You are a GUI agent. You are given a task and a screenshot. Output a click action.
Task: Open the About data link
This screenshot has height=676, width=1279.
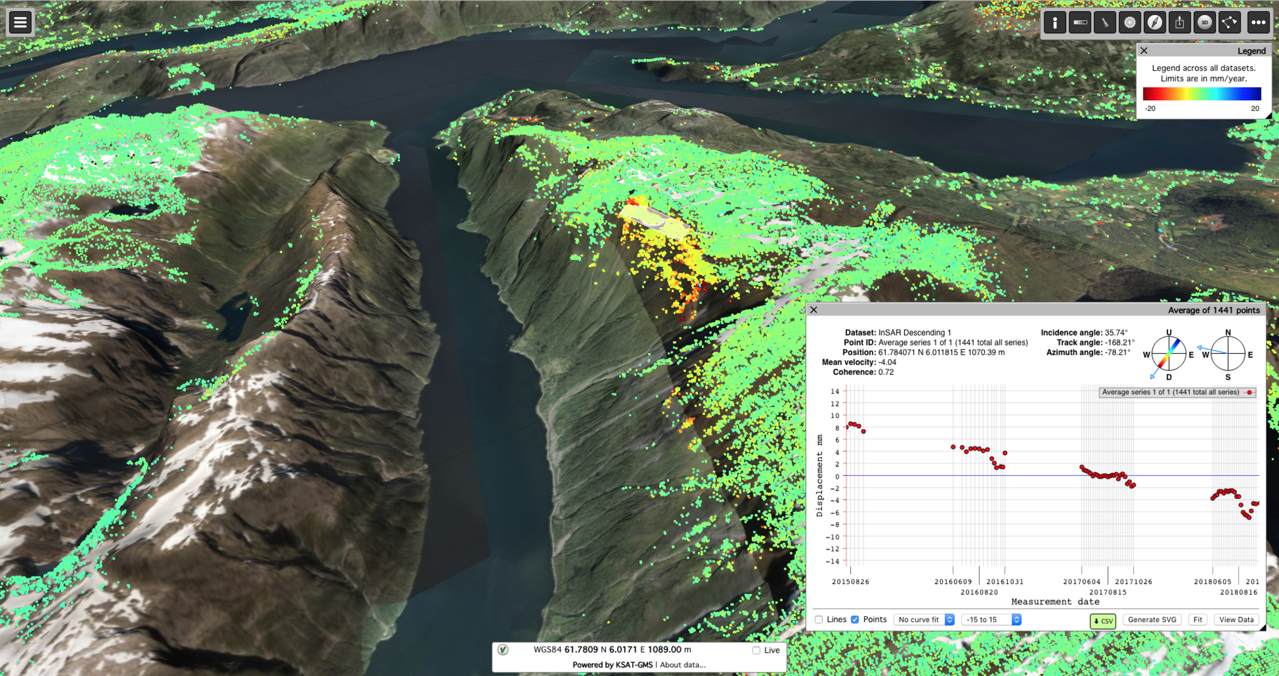682,665
